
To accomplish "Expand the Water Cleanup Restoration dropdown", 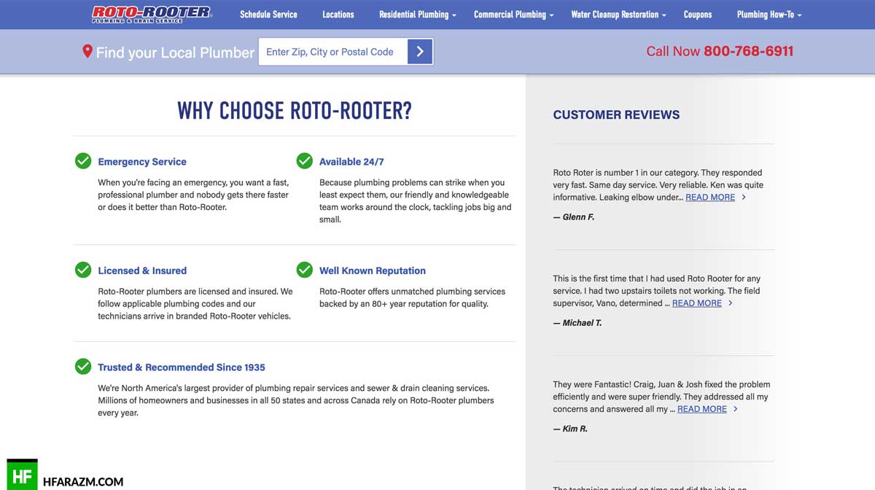I will tap(618, 15).
